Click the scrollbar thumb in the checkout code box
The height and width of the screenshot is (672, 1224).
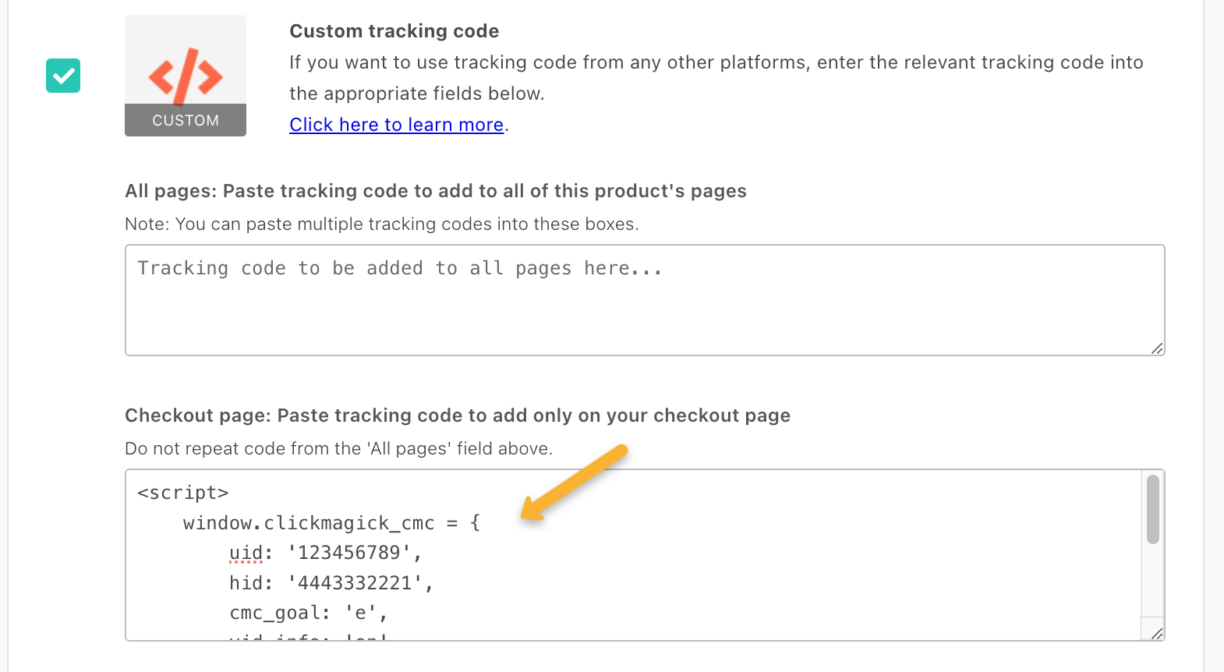(1153, 509)
